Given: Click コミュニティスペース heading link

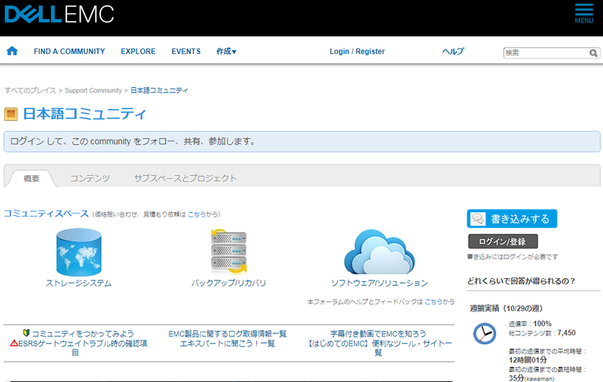Looking at the screenshot, I should (x=46, y=214).
